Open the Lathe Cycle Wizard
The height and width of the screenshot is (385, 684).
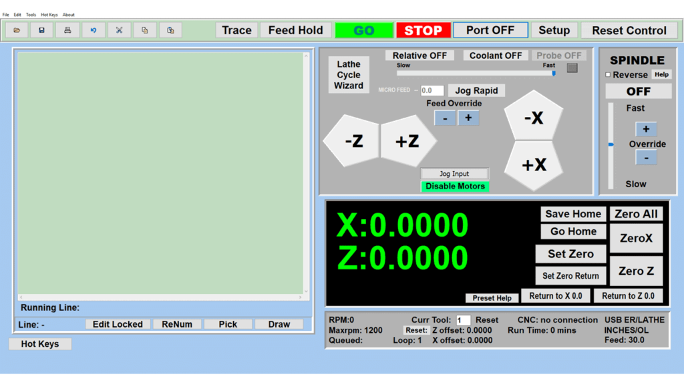(x=349, y=75)
